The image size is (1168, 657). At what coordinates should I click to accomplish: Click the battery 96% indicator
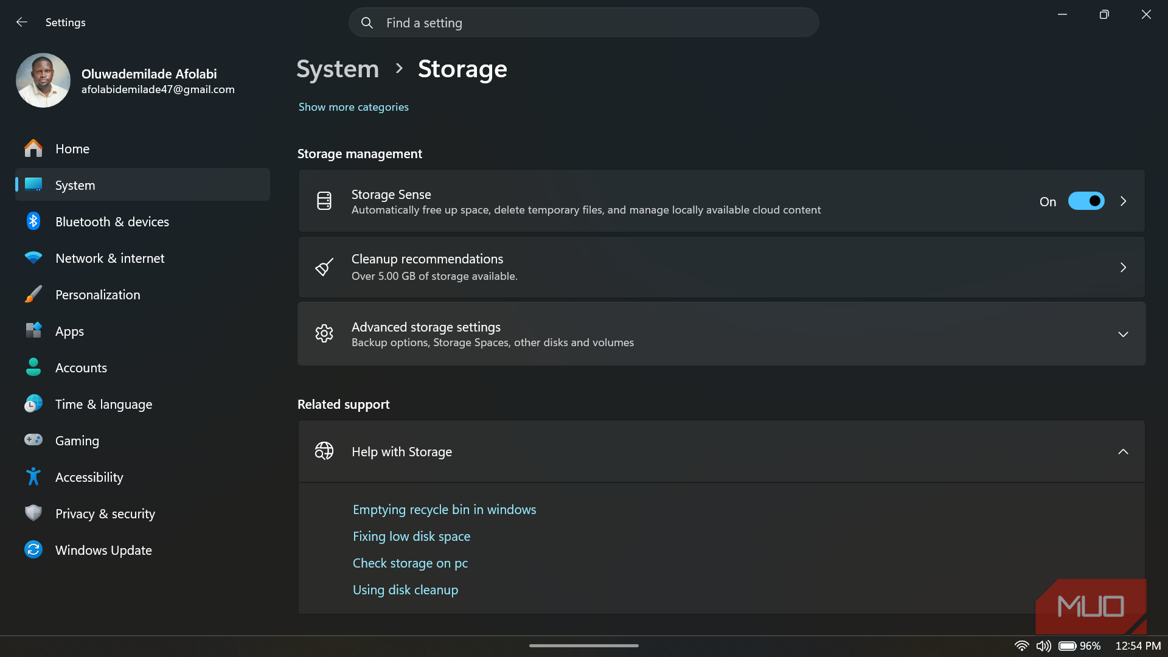[1079, 646]
